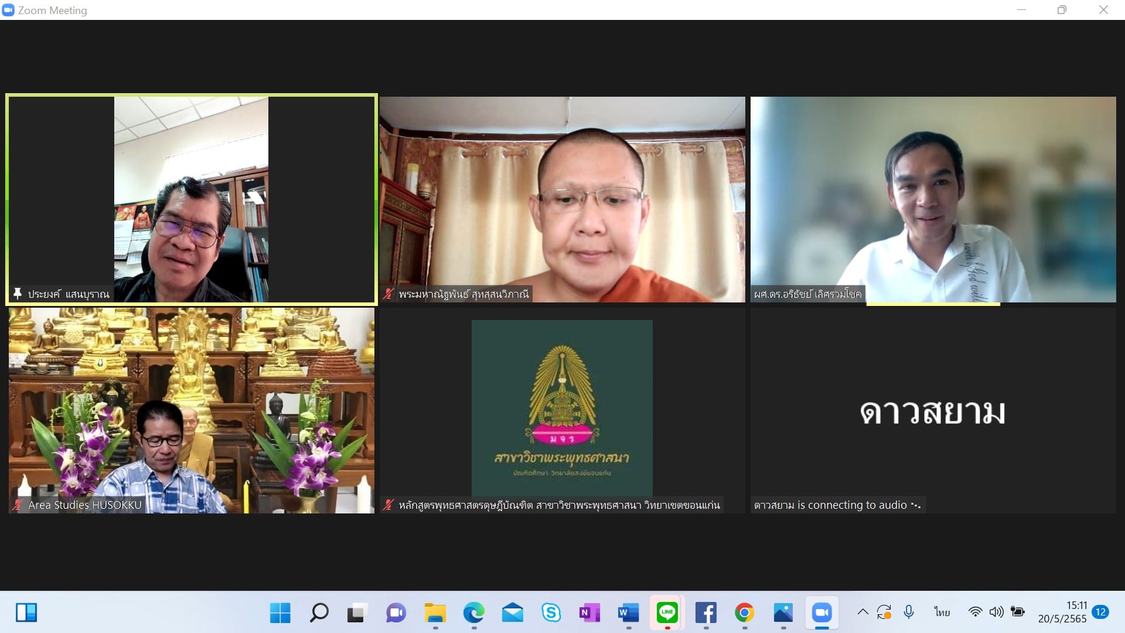Switch to Microsoft Word in taskbar
This screenshot has height=633, width=1125.
pos(628,612)
